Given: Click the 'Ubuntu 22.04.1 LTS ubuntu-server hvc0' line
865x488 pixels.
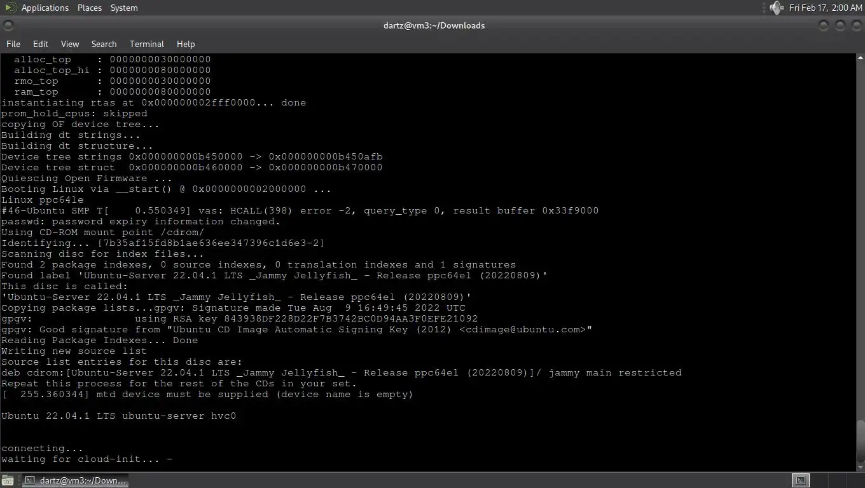Looking at the screenshot, I should [x=118, y=416].
